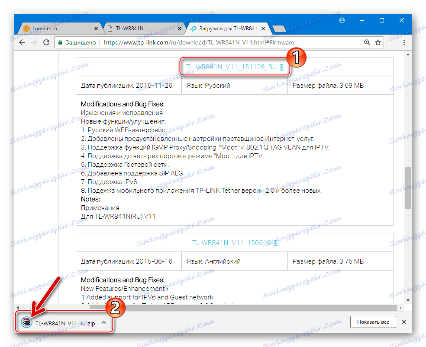The image size is (426, 347).
Task: Click download arrow icon next to TL-WR841N_V11_150616
Action: pyautogui.click(x=275, y=242)
